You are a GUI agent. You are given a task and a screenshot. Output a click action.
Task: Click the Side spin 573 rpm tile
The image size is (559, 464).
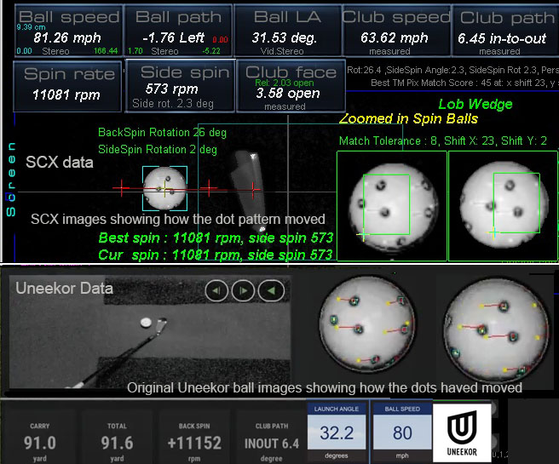point(181,85)
